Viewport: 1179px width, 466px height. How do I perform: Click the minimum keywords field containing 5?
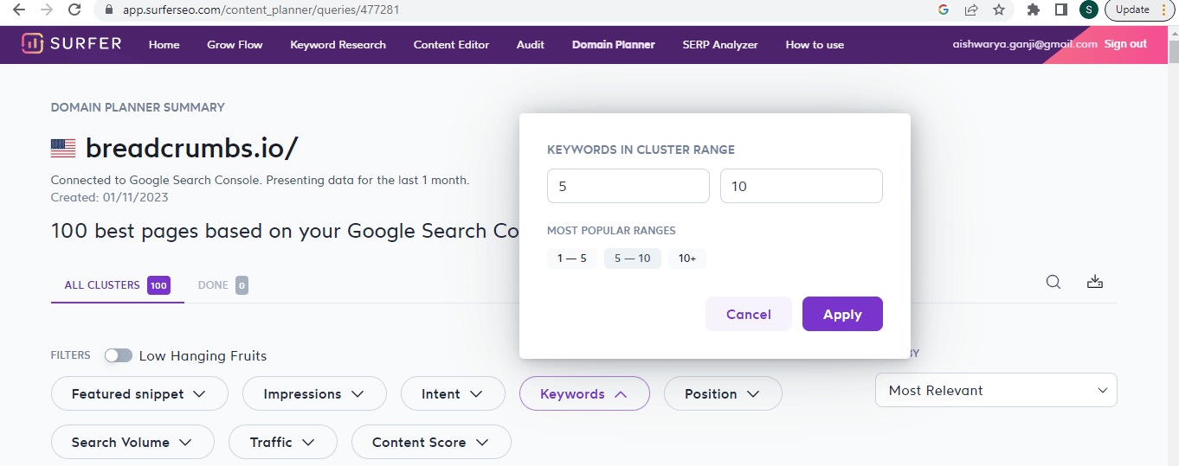pos(628,186)
